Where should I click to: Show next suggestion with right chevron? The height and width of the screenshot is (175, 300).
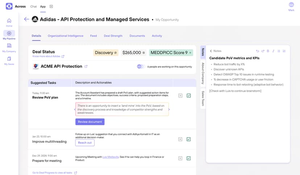(x=169, y=109)
